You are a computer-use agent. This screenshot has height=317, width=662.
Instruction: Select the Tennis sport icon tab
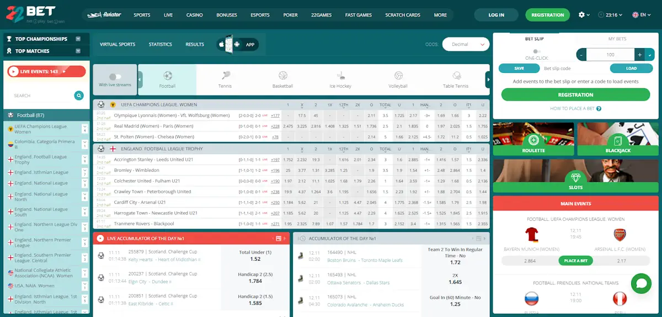[x=225, y=80]
